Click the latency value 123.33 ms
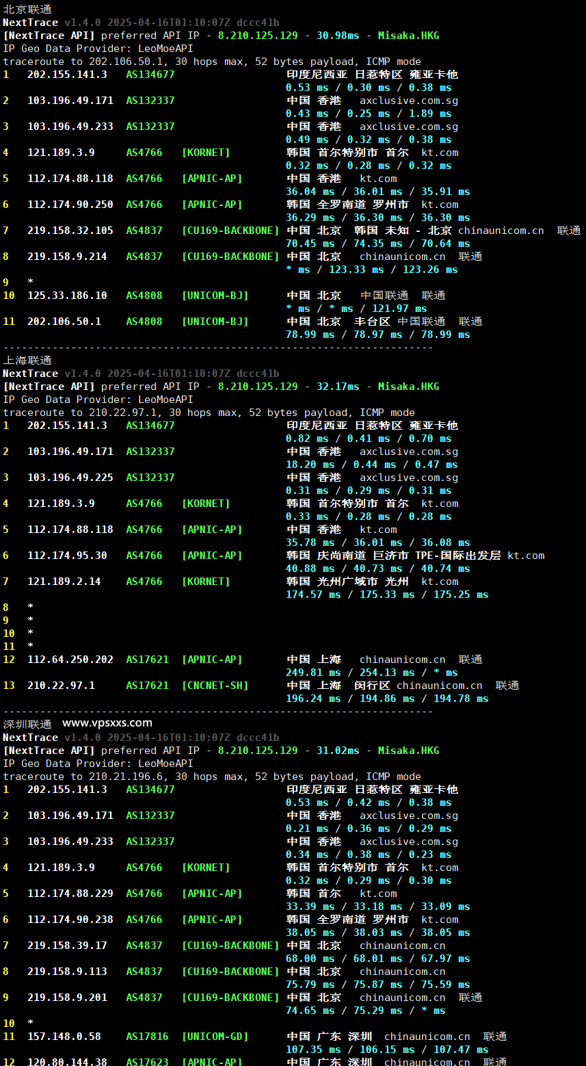 tap(356, 270)
